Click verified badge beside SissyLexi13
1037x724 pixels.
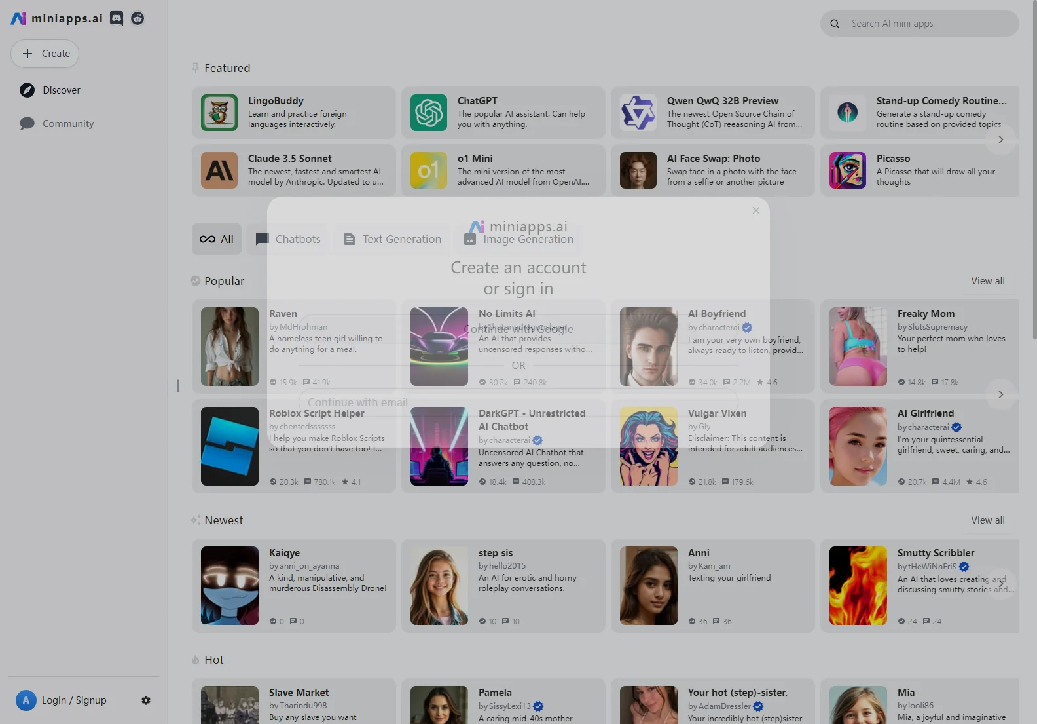[538, 706]
